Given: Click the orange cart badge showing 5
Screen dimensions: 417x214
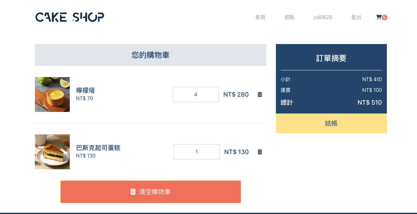Looking at the screenshot, I should point(384,17).
